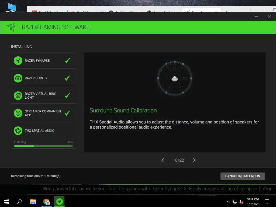
Task: Open the network status tray icon
Action: click(x=235, y=202)
